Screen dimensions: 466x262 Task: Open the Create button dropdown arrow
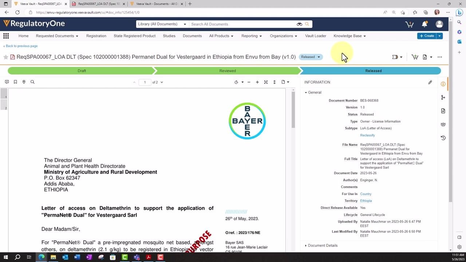440,36
